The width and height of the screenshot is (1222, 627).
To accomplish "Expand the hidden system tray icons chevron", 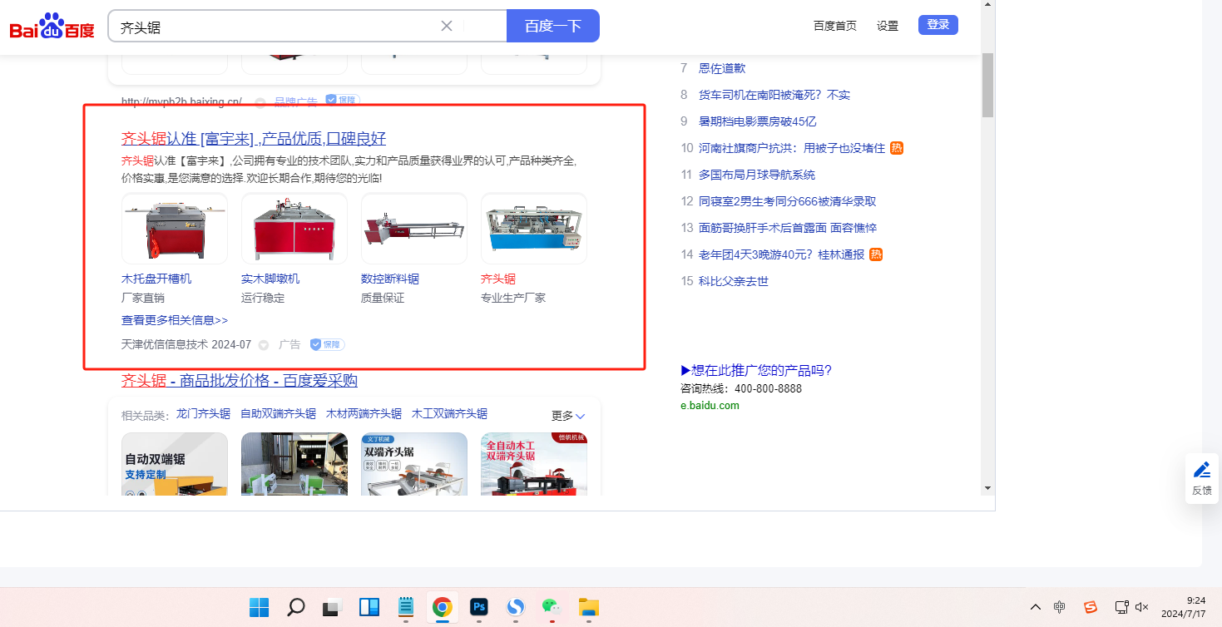I will [x=1035, y=607].
